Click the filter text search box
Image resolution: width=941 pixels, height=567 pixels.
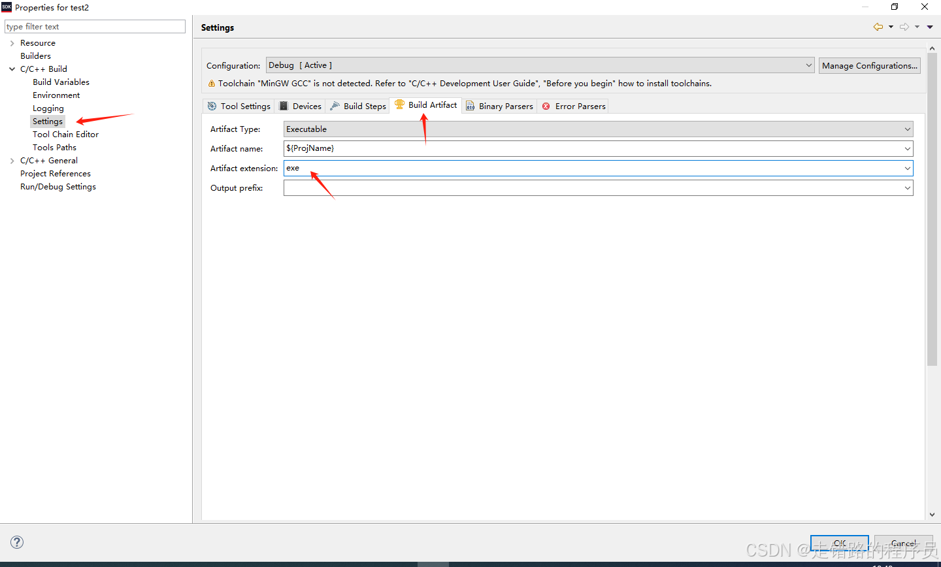tap(95, 27)
